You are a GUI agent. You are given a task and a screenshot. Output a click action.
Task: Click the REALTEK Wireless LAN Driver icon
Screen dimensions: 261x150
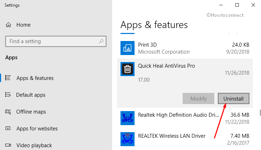(x=128, y=139)
